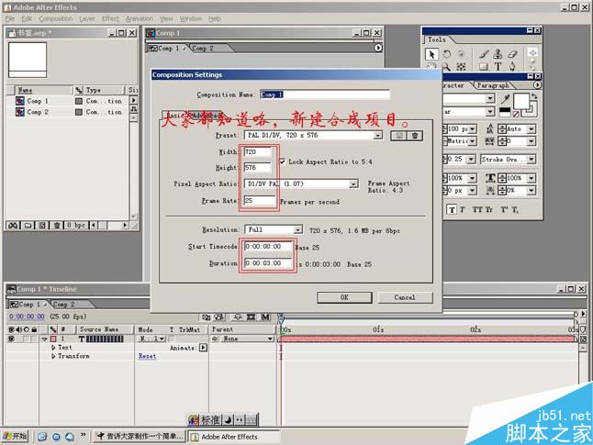The image size is (593, 445).
Task: Expand the Text property group
Action: tap(53, 347)
